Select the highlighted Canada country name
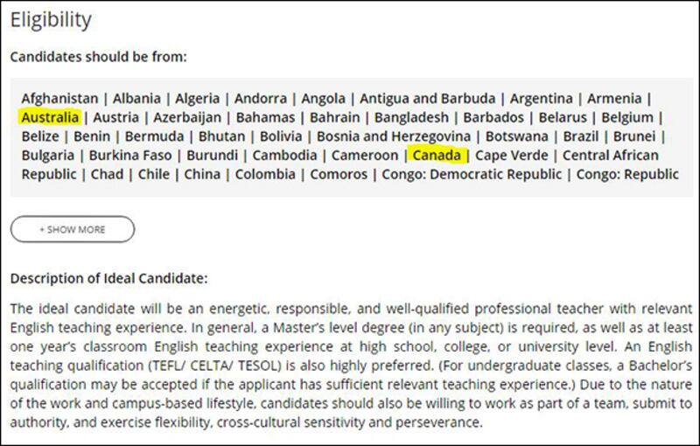The width and height of the screenshot is (700, 446). pyautogui.click(x=437, y=155)
